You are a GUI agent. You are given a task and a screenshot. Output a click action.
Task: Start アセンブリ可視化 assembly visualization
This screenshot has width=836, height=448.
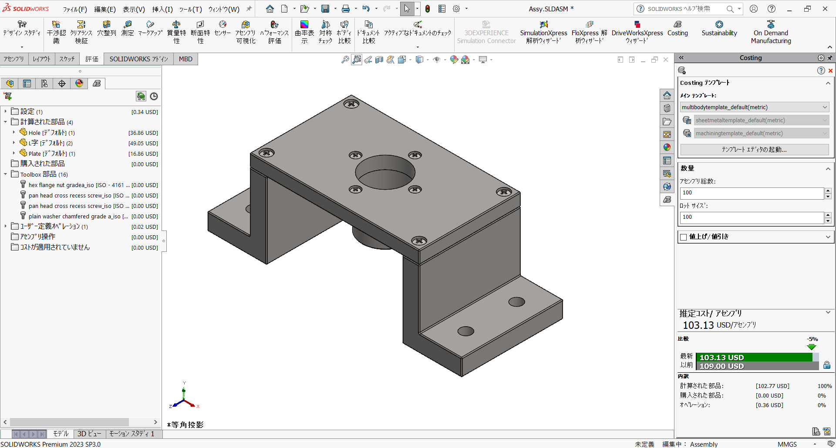point(246,32)
